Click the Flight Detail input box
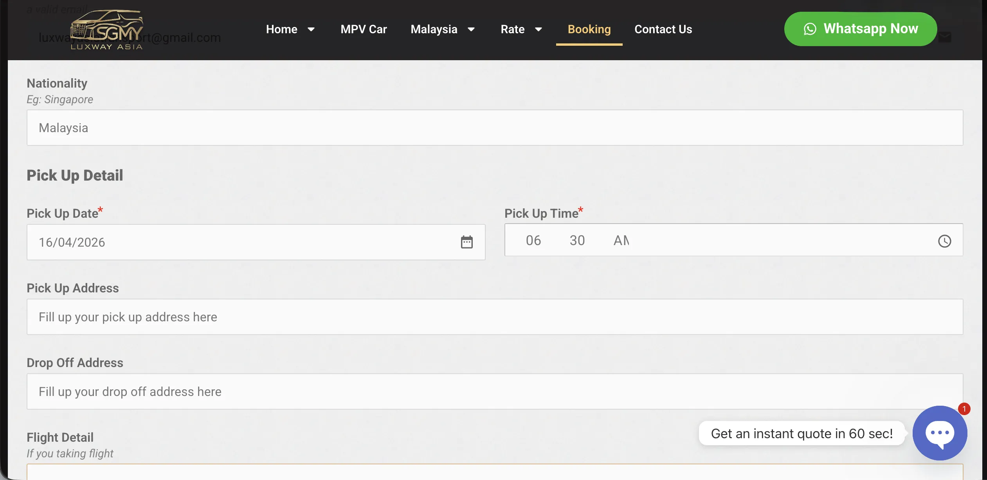Screen dimensions: 987x480 [x=495, y=472]
